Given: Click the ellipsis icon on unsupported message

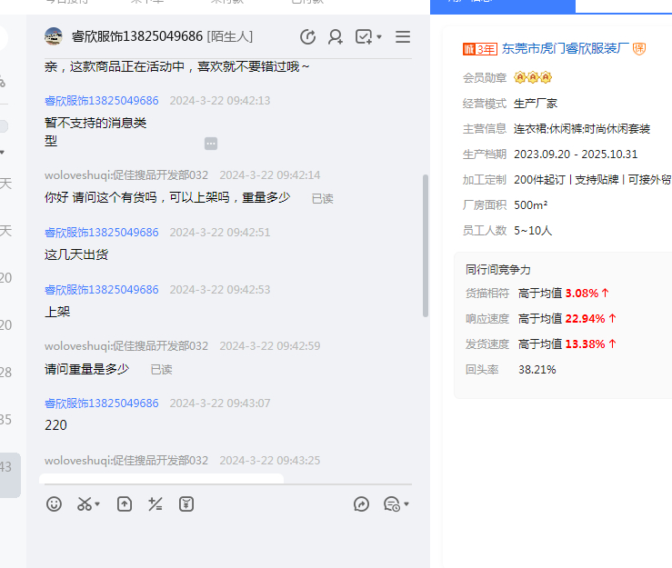Looking at the screenshot, I should tap(211, 144).
